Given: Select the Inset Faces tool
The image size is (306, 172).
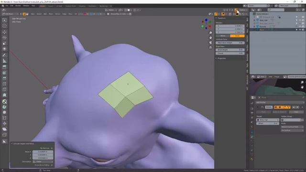Looking at the screenshot, I should point(4,78).
